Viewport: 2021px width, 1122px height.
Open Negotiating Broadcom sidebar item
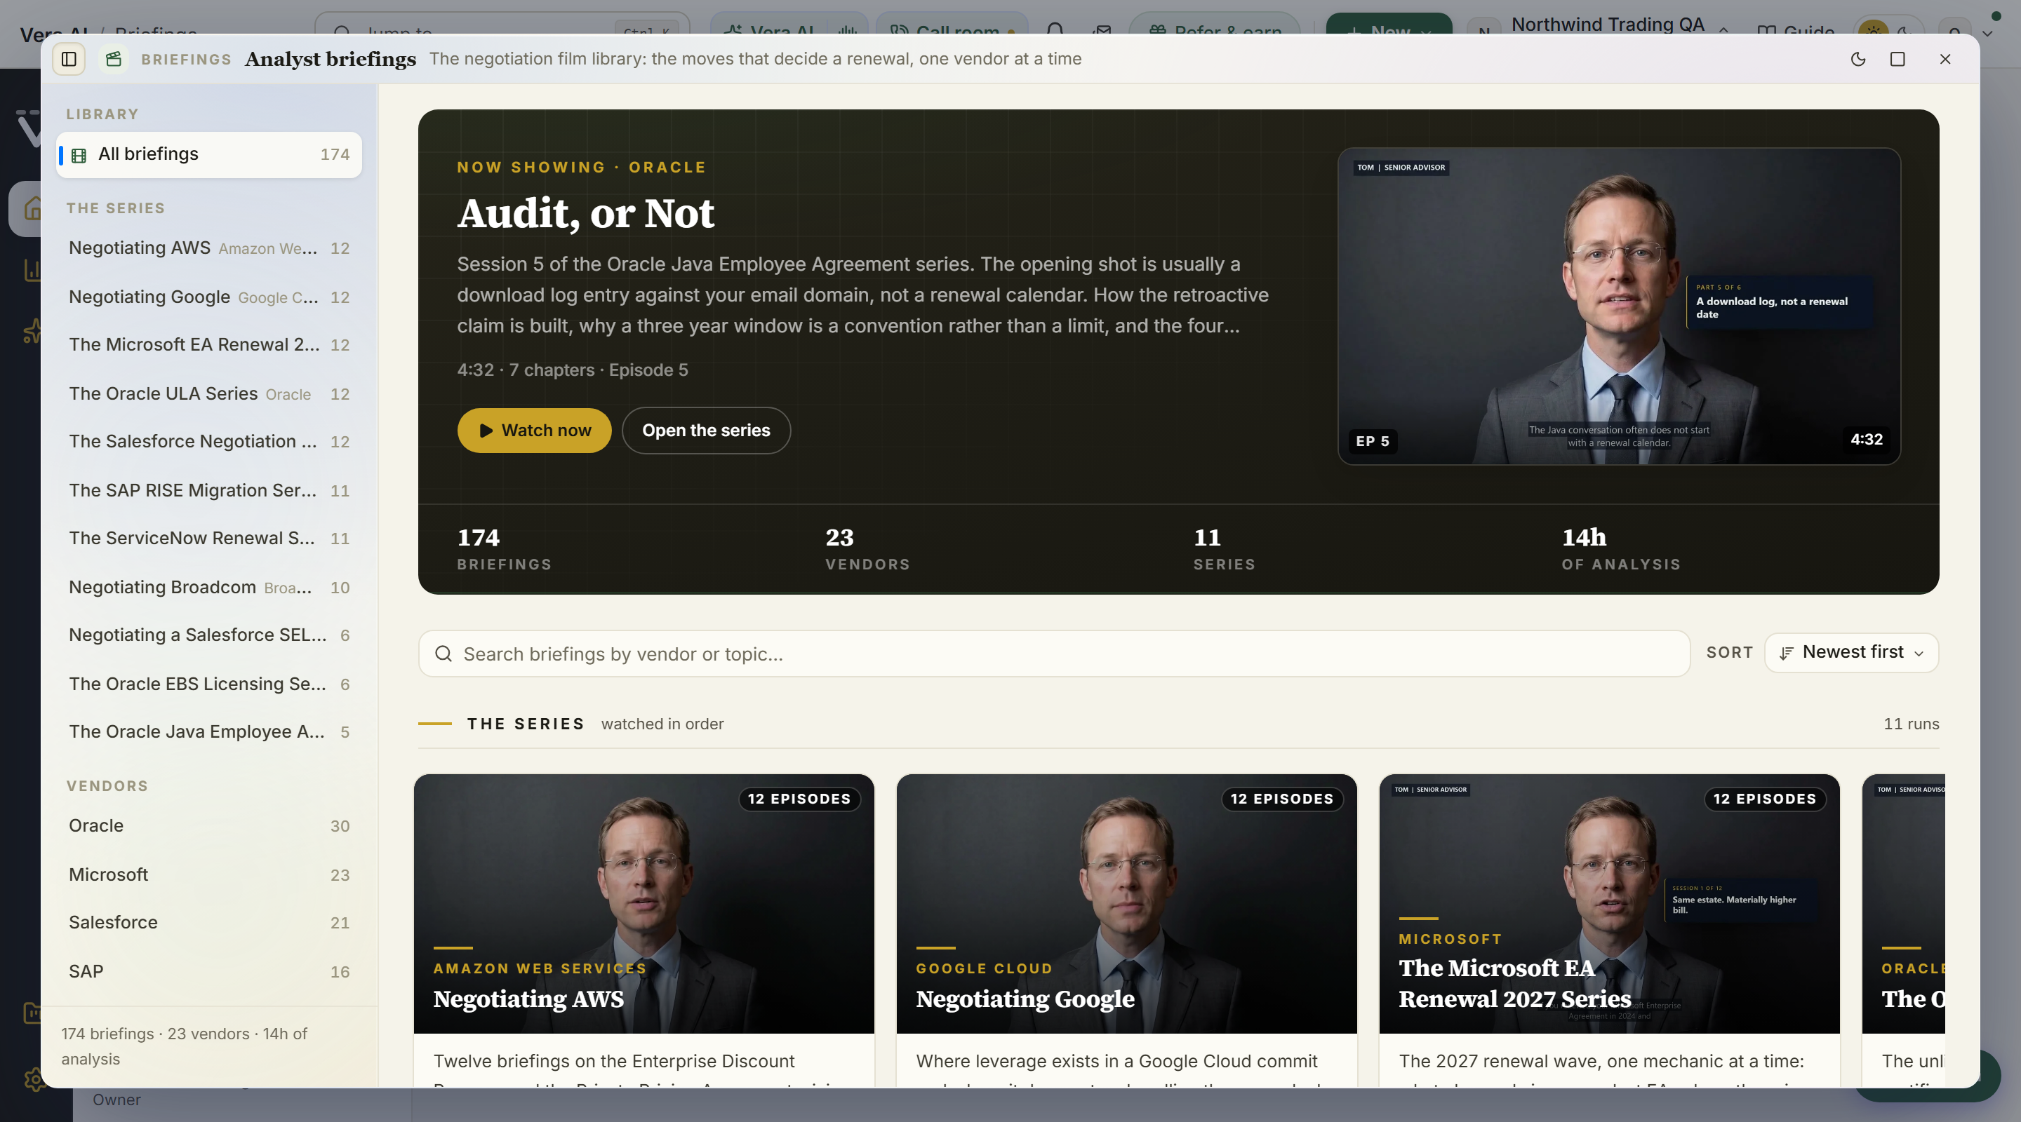[208, 587]
